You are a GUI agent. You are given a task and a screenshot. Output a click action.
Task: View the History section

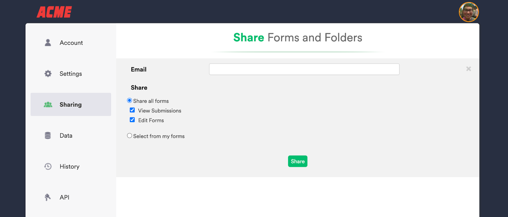tap(70, 167)
